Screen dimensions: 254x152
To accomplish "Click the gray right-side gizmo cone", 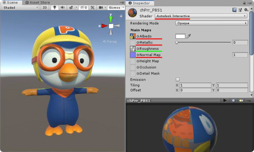I will click(x=117, y=26).
